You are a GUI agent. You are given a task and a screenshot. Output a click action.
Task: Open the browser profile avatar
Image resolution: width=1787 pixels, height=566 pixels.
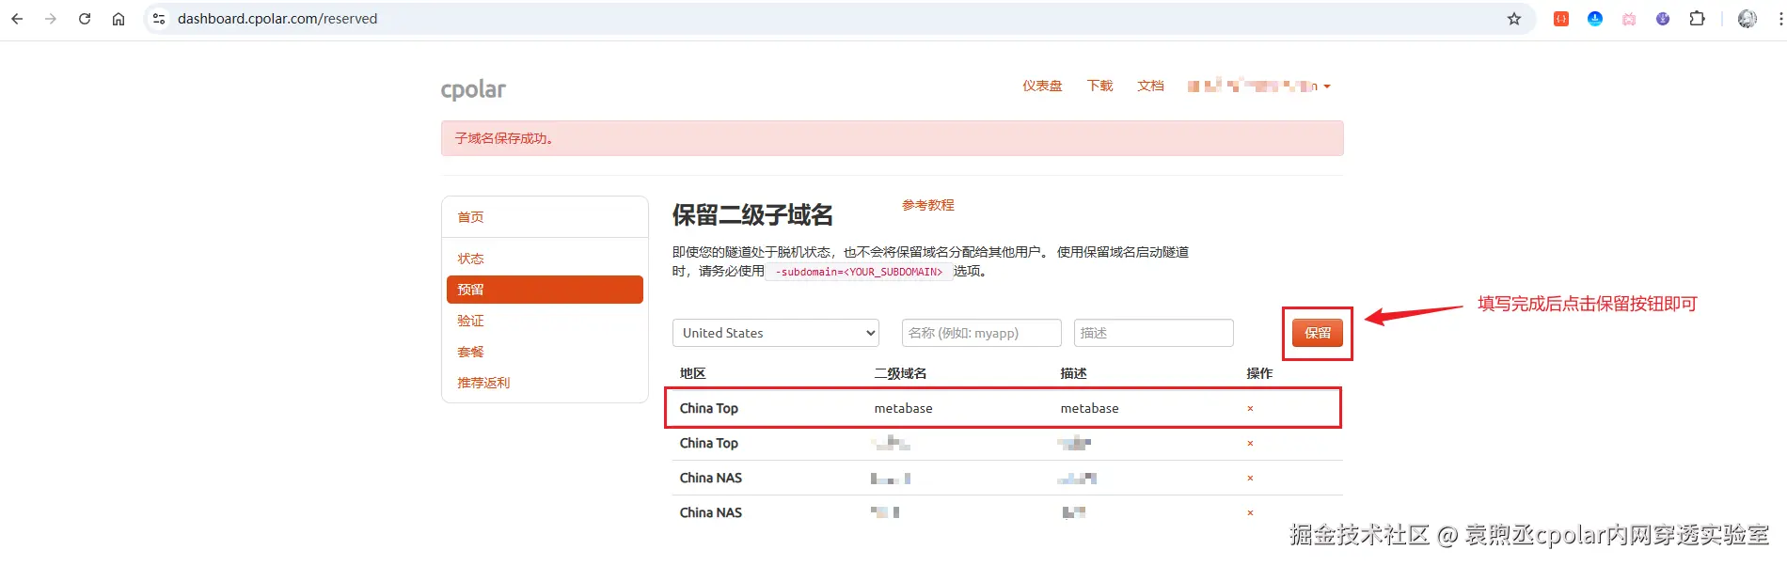pos(1747,19)
